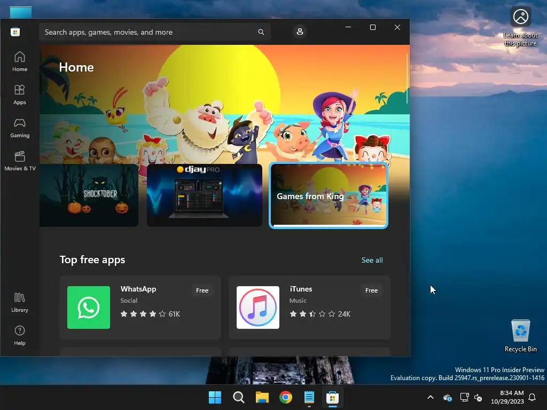Click the search magnifier icon in search box

pos(261,32)
